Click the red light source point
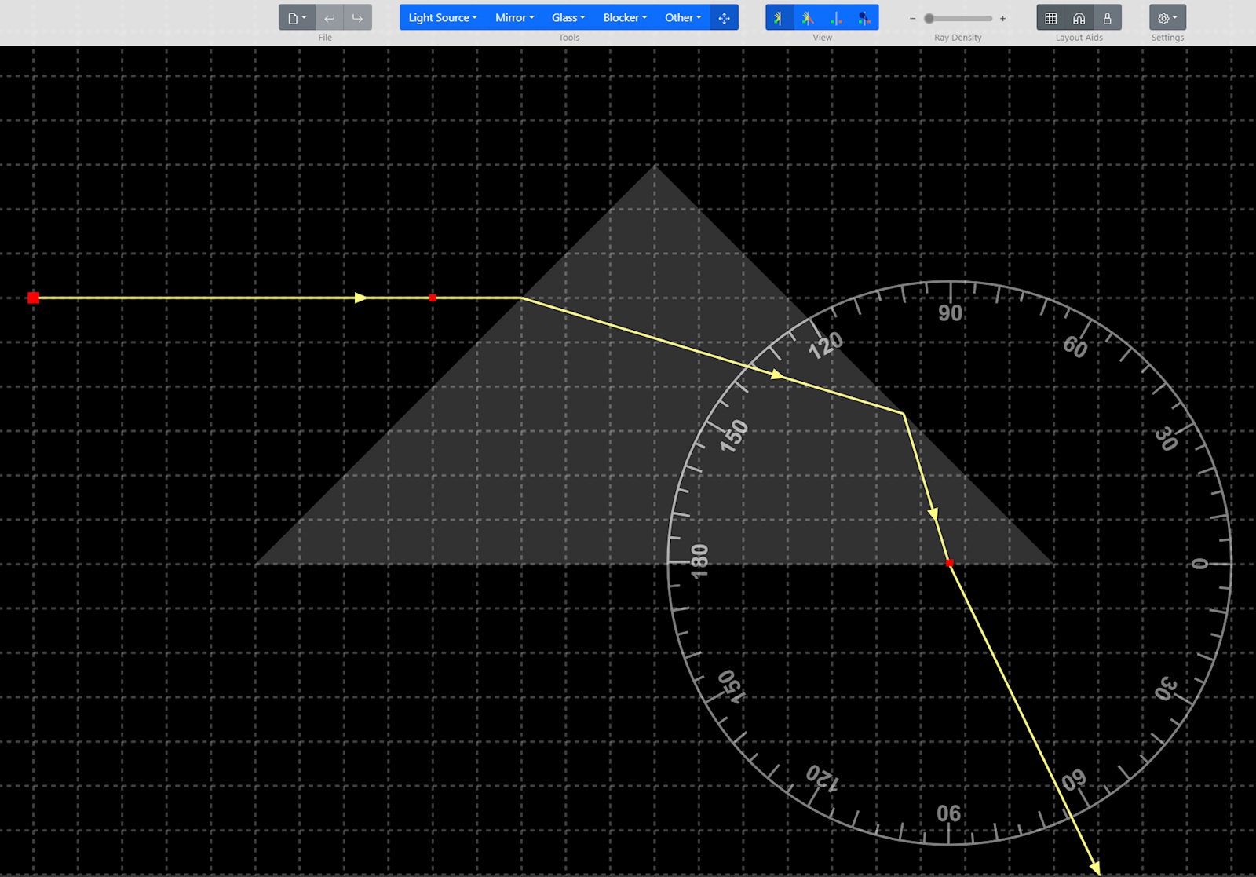The width and height of the screenshot is (1256, 877). [x=33, y=298]
